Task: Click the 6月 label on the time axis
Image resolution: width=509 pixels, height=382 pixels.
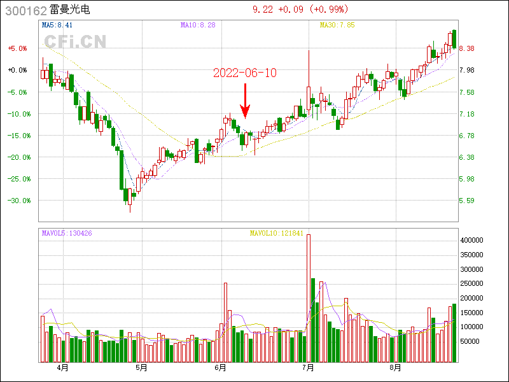Action: pyautogui.click(x=220, y=367)
